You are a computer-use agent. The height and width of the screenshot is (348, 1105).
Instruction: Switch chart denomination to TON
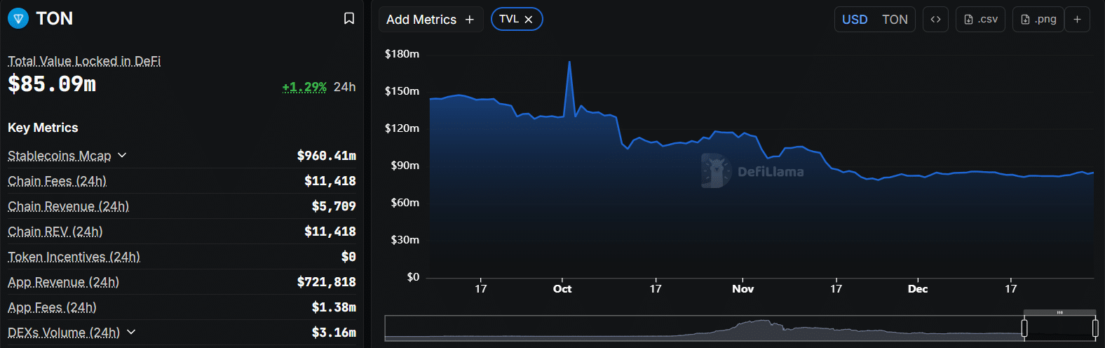895,20
